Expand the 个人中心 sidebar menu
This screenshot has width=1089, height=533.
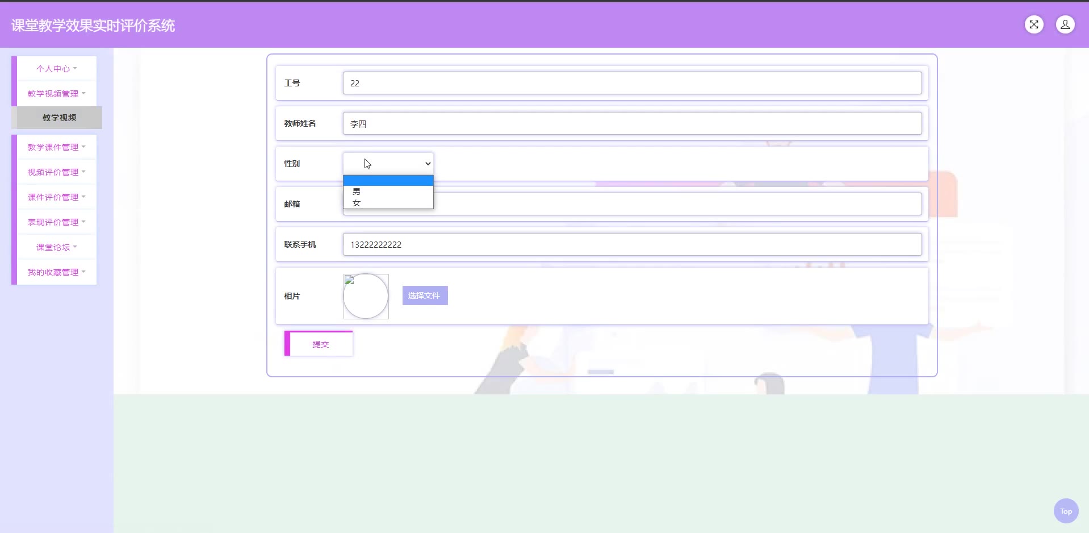(x=57, y=69)
